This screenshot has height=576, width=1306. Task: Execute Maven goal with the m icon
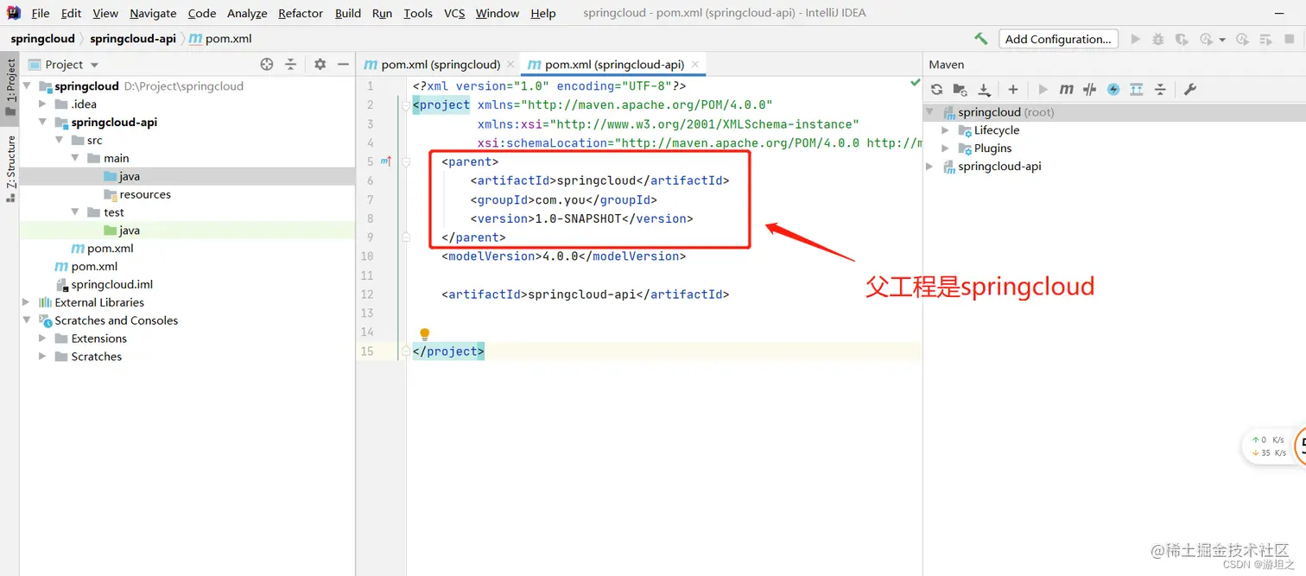tap(1067, 89)
